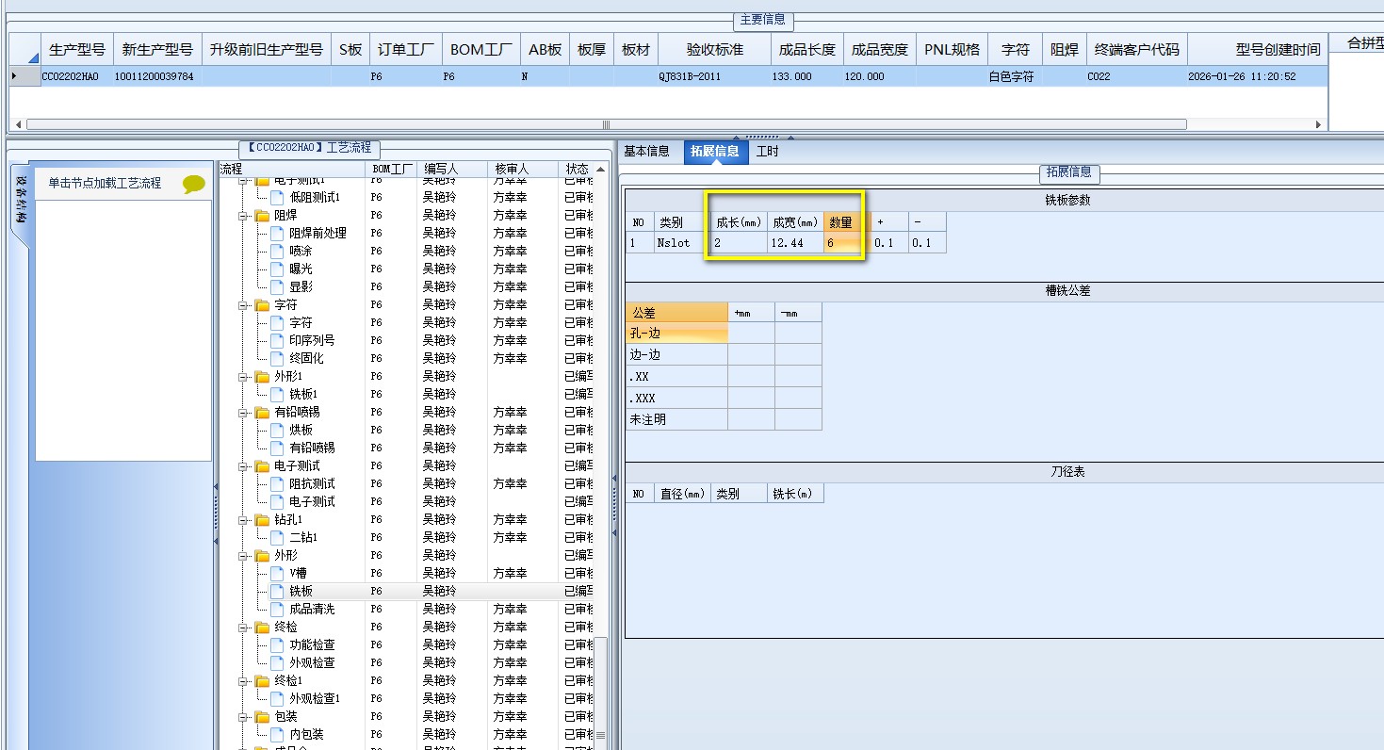This screenshot has height=750, width=1384.
Task: Collapse the 终检1 tree node
Action: pos(243,681)
